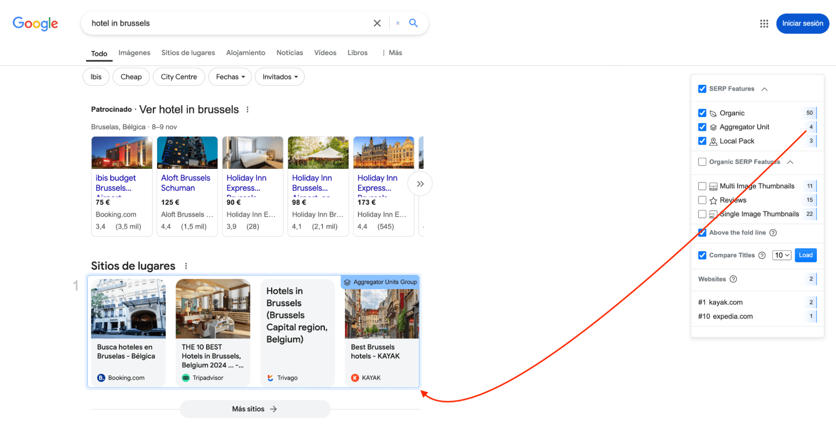Switch to the Sitios de lugares tab

tap(188, 53)
